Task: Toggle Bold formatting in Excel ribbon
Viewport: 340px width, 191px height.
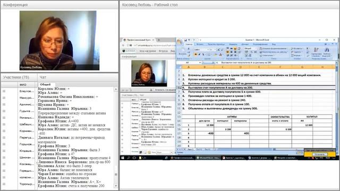Action: (195, 55)
